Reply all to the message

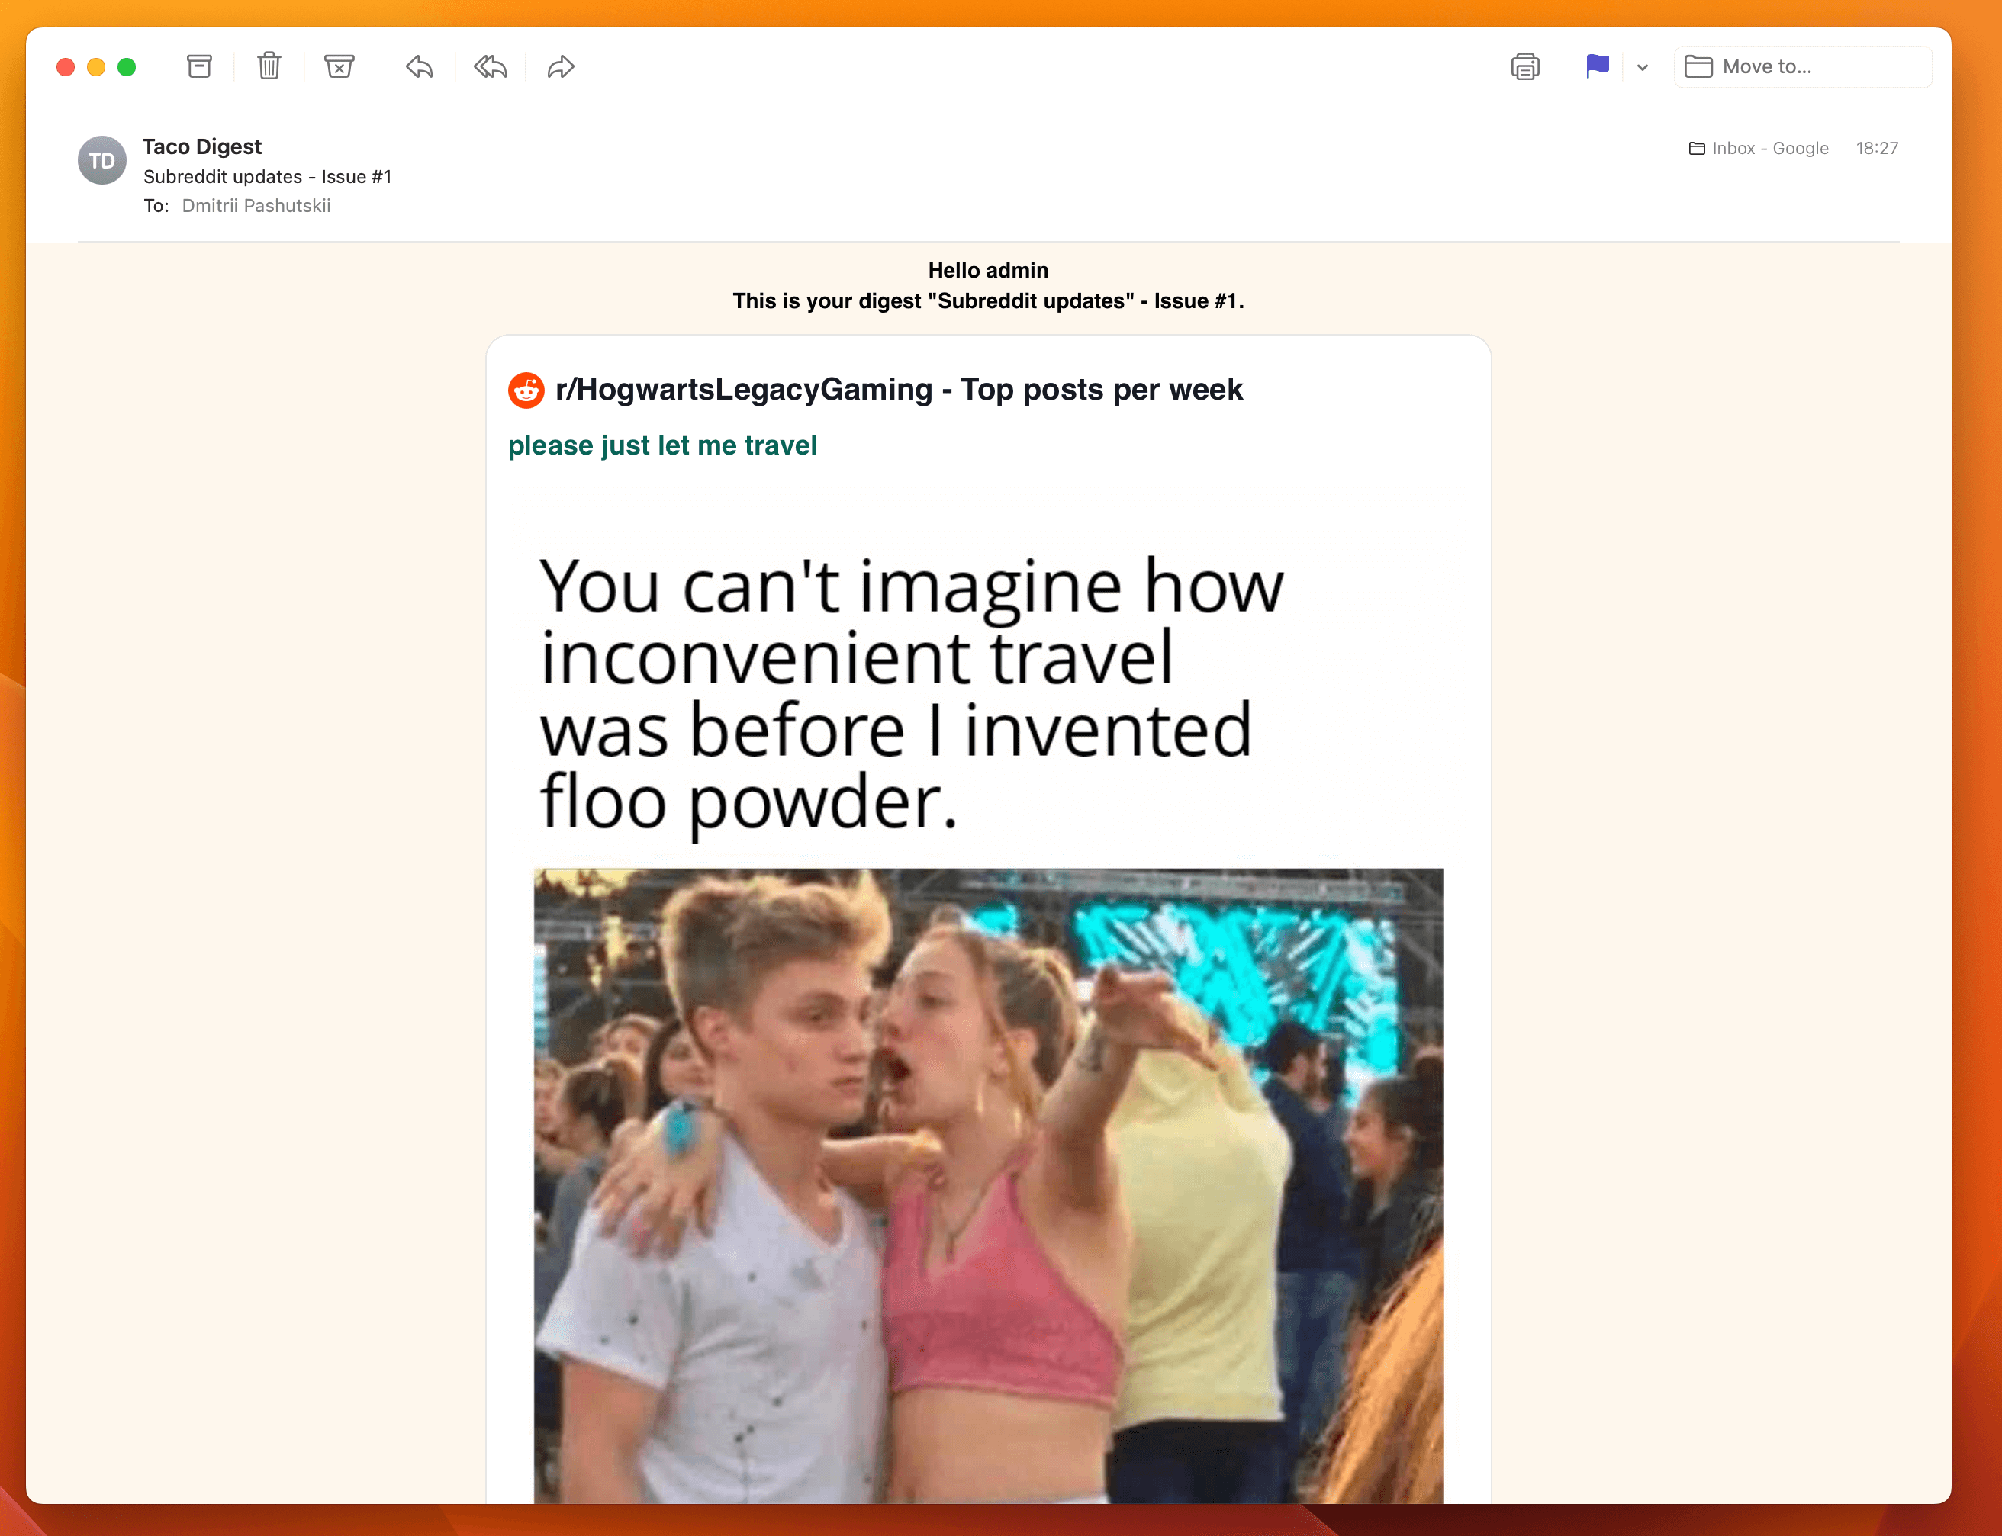click(x=491, y=67)
